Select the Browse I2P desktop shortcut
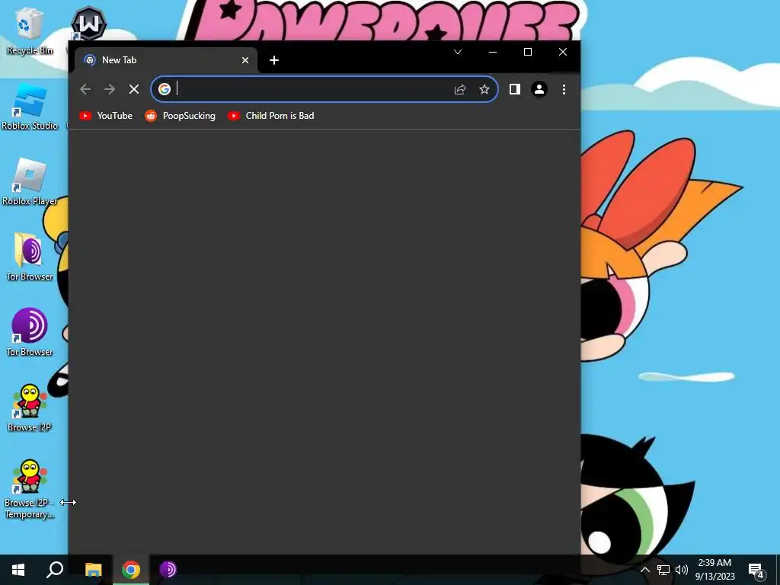Viewport: 780px width, 585px height. [29, 408]
